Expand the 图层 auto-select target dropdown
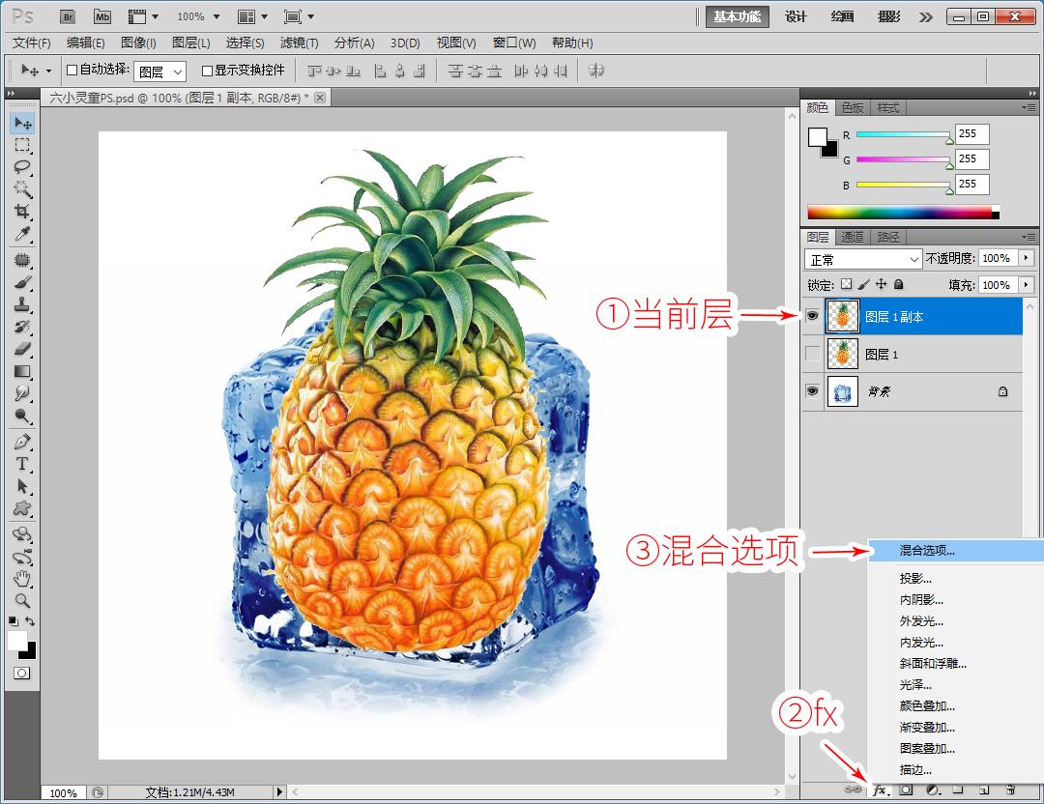Viewport: 1044px width, 804px height. (159, 72)
